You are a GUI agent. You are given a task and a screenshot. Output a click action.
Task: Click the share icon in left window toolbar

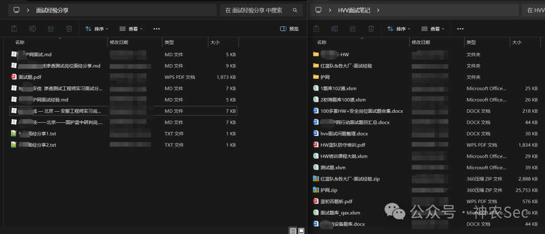coord(51,29)
